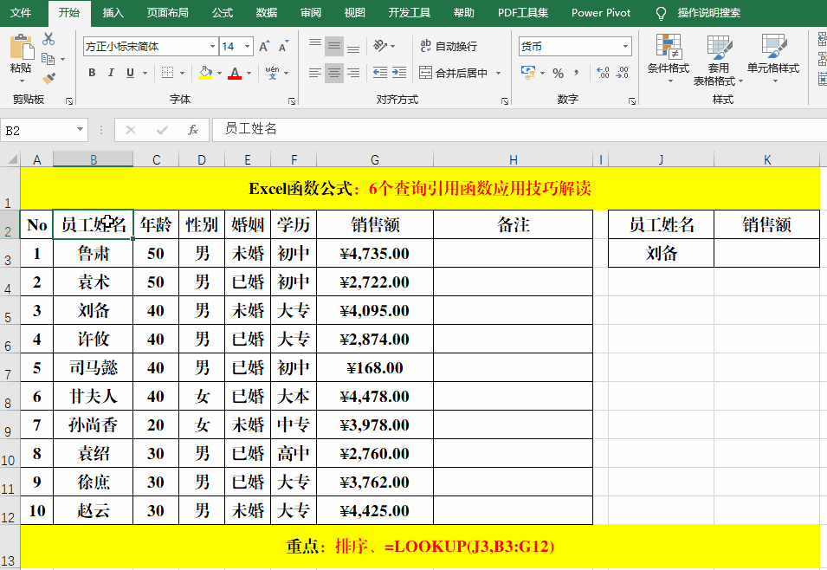Increase font size with large A icon

coord(264,47)
